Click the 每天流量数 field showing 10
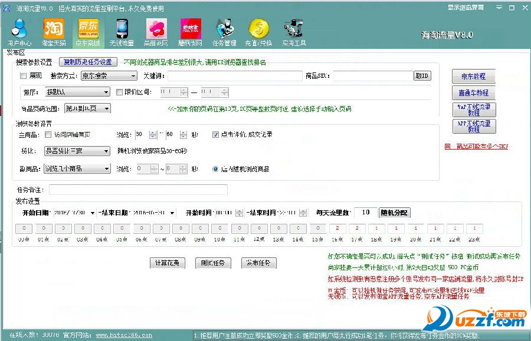531x341 pixels. [365, 212]
